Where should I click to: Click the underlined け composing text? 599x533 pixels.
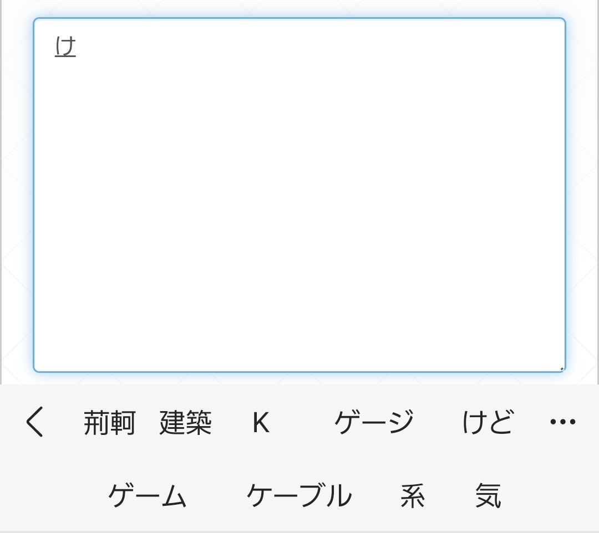[65, 47]
